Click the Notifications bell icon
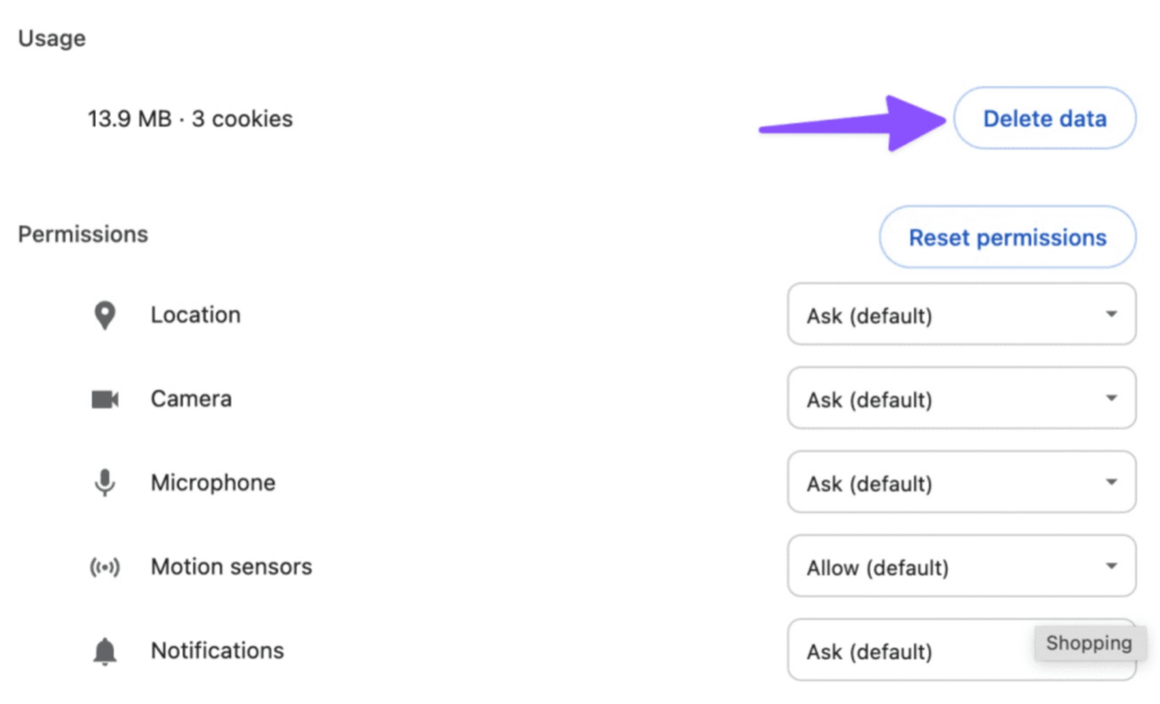1160x704 pixels. pos(105,651)
